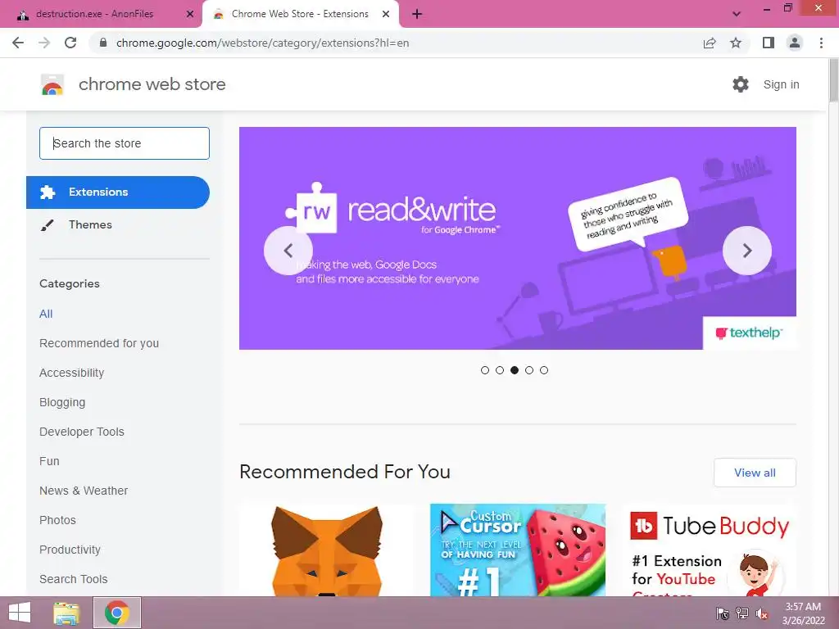Switch to the Chrome Web Store - Extensions tab
The width and height of the screenshot is (839, 629).
(x=300, y=15)
